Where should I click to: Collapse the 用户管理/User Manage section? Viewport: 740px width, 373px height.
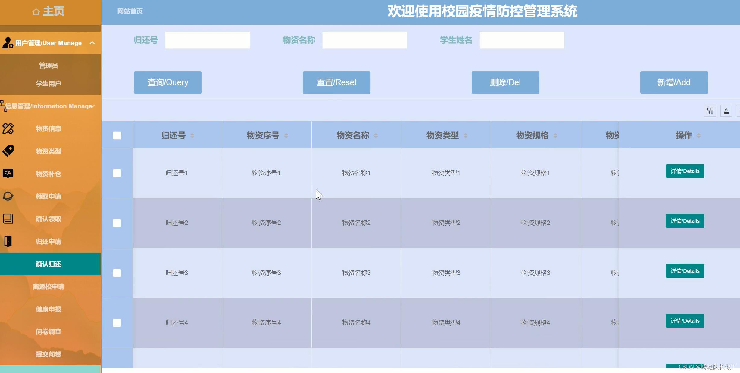[x=92, y=43]
